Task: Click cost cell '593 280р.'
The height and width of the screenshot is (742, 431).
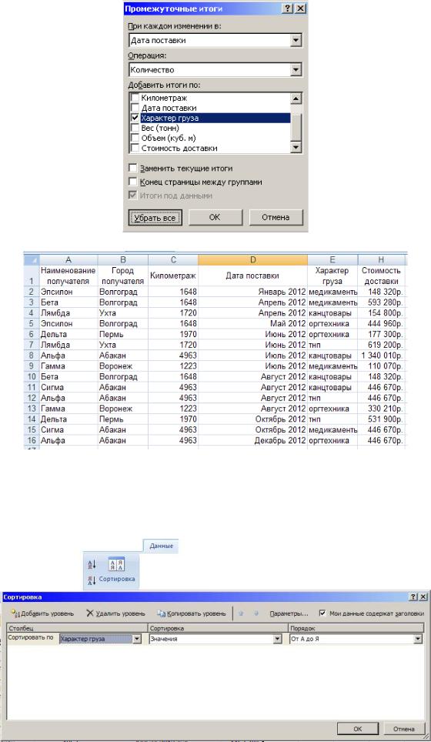Action: click(381, 302)
